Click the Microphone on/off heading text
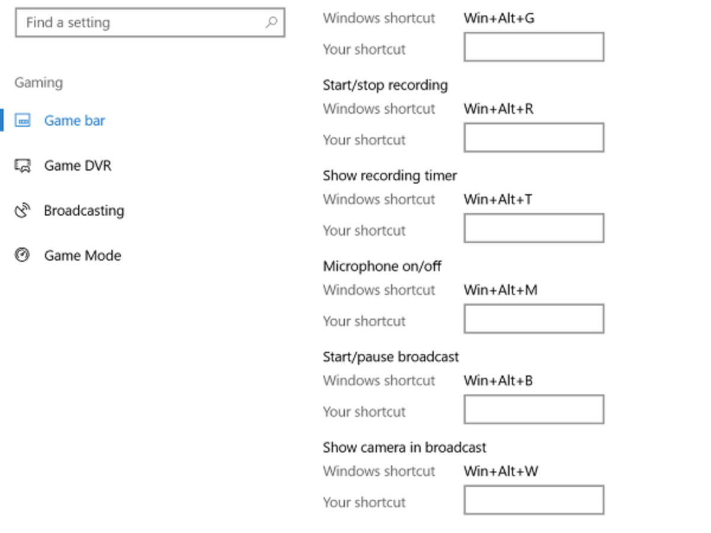Screen dimensions: 711x533 [382, 266]
